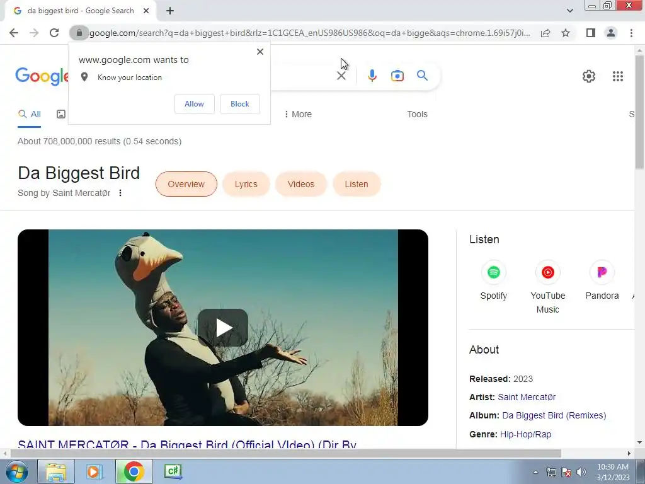The image size is (645, 484).
Task: Listen on Spotify
Action: 493,280
